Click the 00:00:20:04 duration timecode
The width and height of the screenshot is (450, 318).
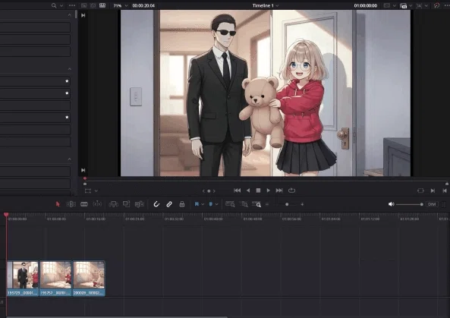[x=143, y=6]
